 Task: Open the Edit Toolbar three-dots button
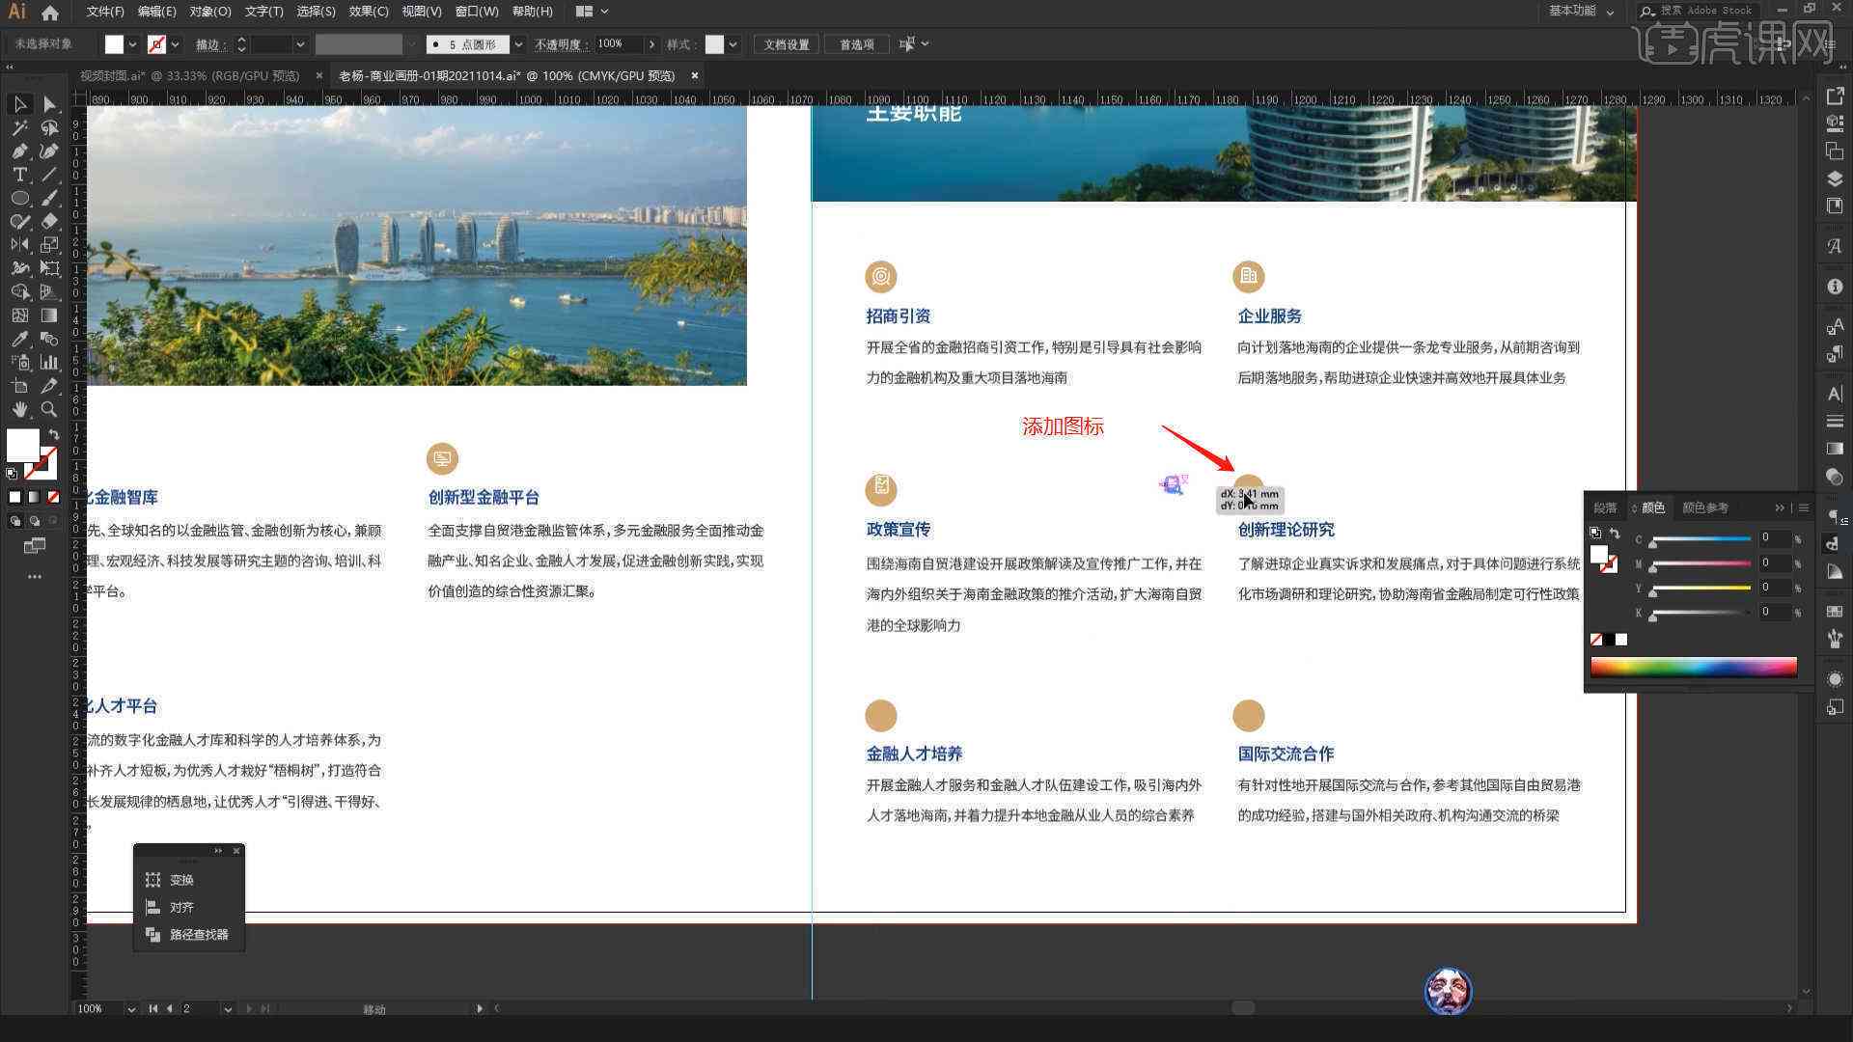tap(35, 577)
